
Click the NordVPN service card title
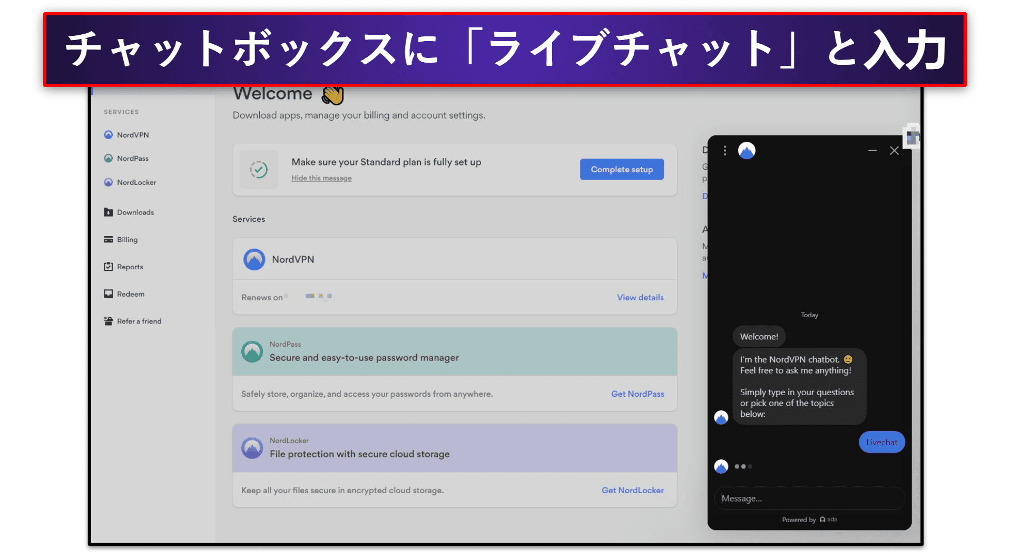(x=293, y=260)
